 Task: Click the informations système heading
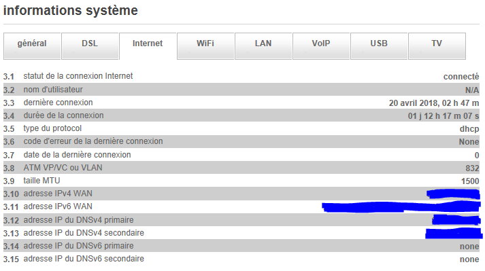(71, 11)
